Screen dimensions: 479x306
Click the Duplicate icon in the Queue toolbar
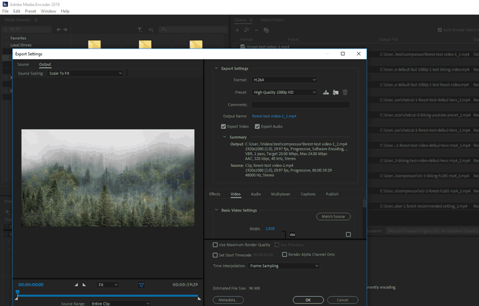click(266, 30)
